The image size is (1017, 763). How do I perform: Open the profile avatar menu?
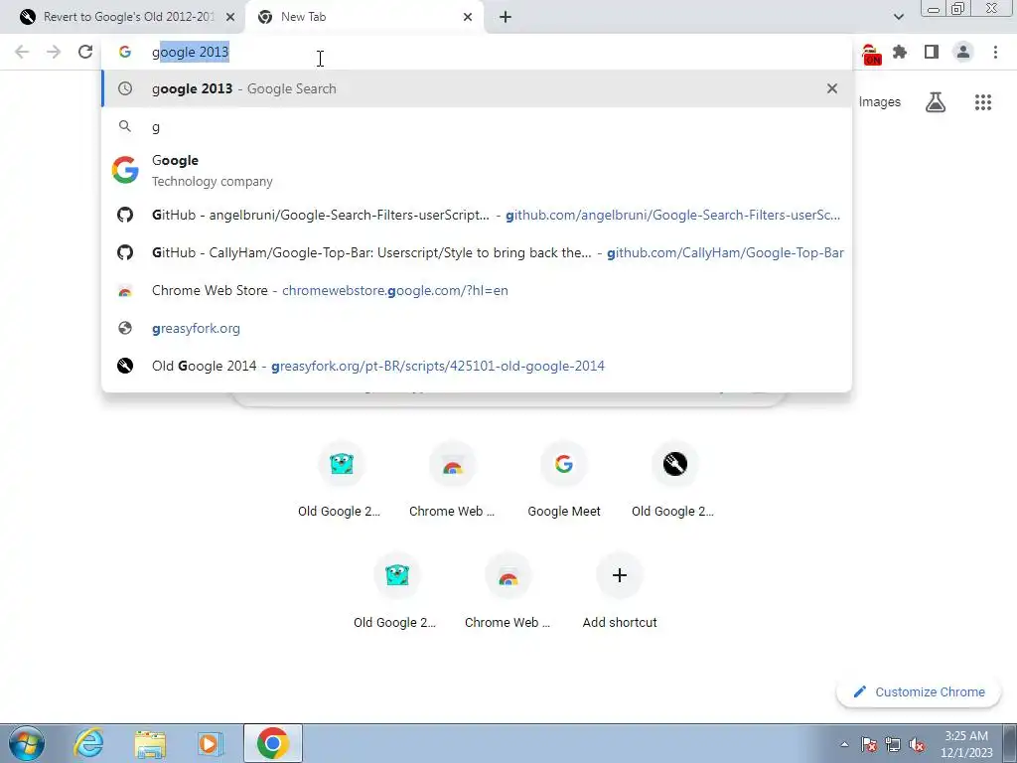[963, 52]
